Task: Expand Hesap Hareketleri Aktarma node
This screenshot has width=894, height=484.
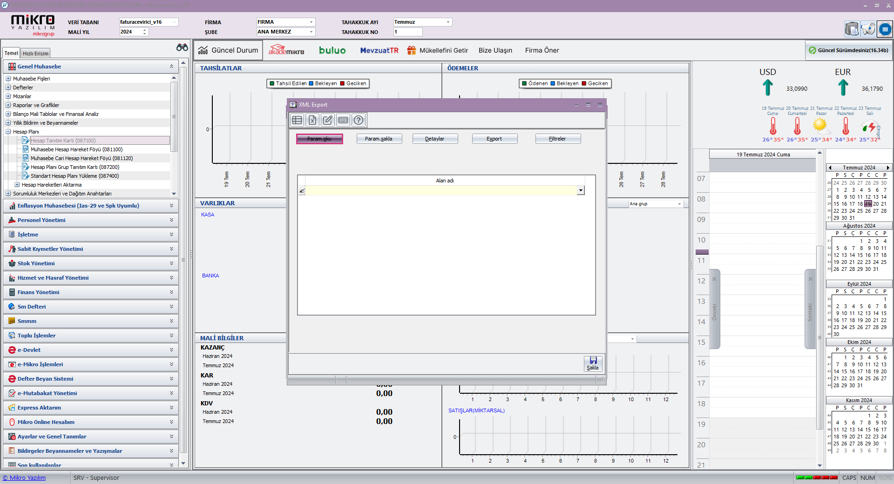Action: 17,185
